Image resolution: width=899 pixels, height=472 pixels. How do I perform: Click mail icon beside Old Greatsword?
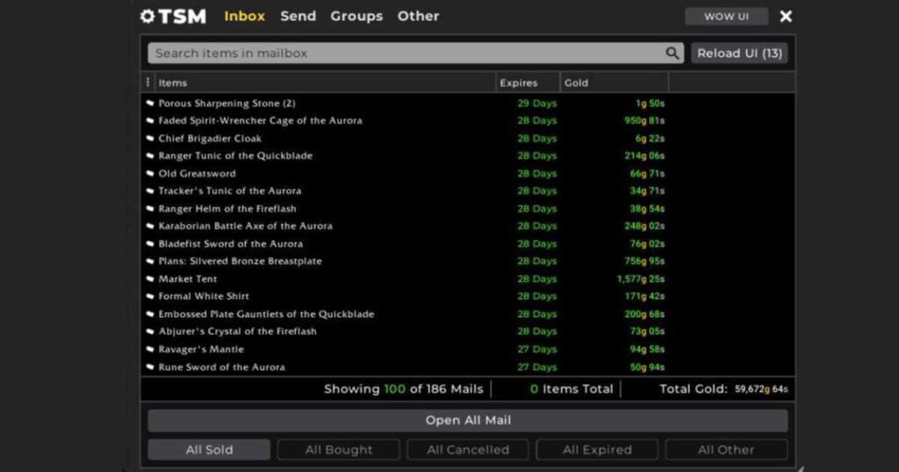coord(150,174)
